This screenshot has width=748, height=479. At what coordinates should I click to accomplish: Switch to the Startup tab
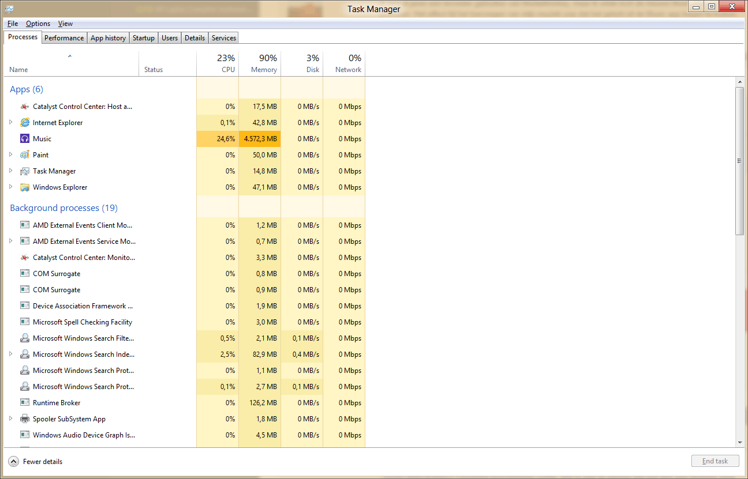(144, 38)
